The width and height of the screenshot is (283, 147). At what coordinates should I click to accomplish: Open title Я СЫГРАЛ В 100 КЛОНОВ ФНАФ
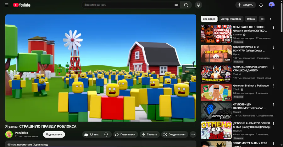coord(250,29)
